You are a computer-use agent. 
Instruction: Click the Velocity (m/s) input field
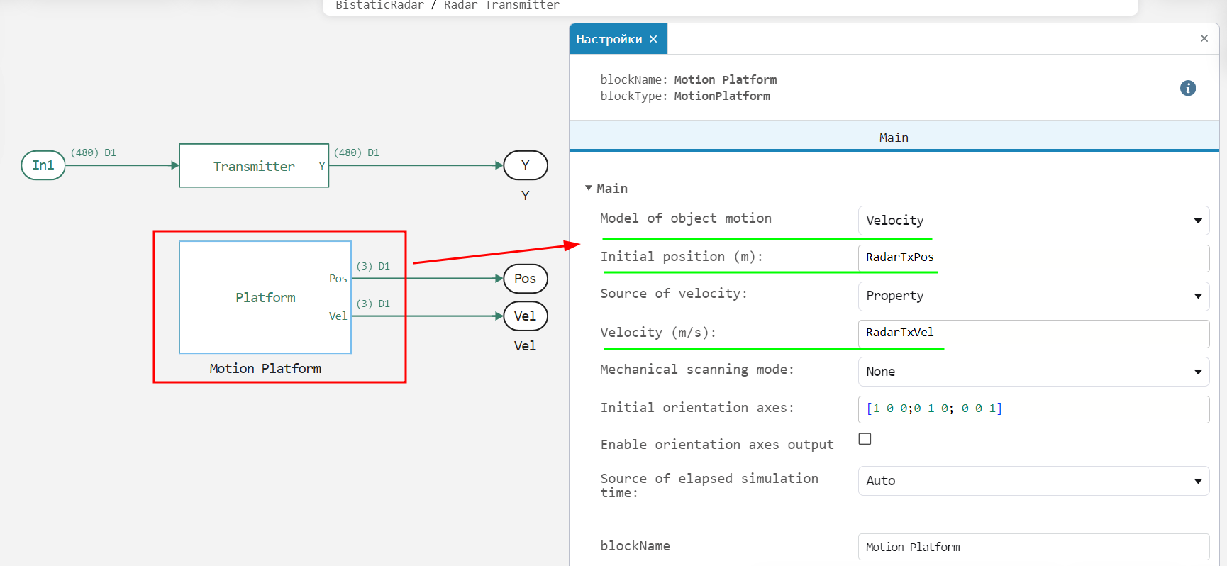pyautogui.click(x=1033, y=333)
